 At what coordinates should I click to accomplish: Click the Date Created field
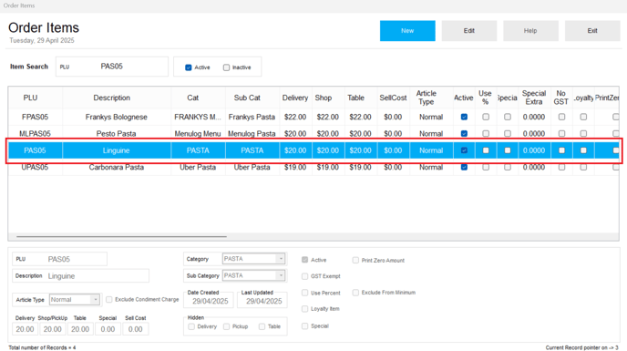tap(210, 301)
